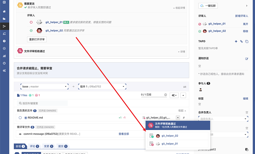The image size is (255, 154).
Task: Open the base master branch dropdown
Action: pos(44,86)
